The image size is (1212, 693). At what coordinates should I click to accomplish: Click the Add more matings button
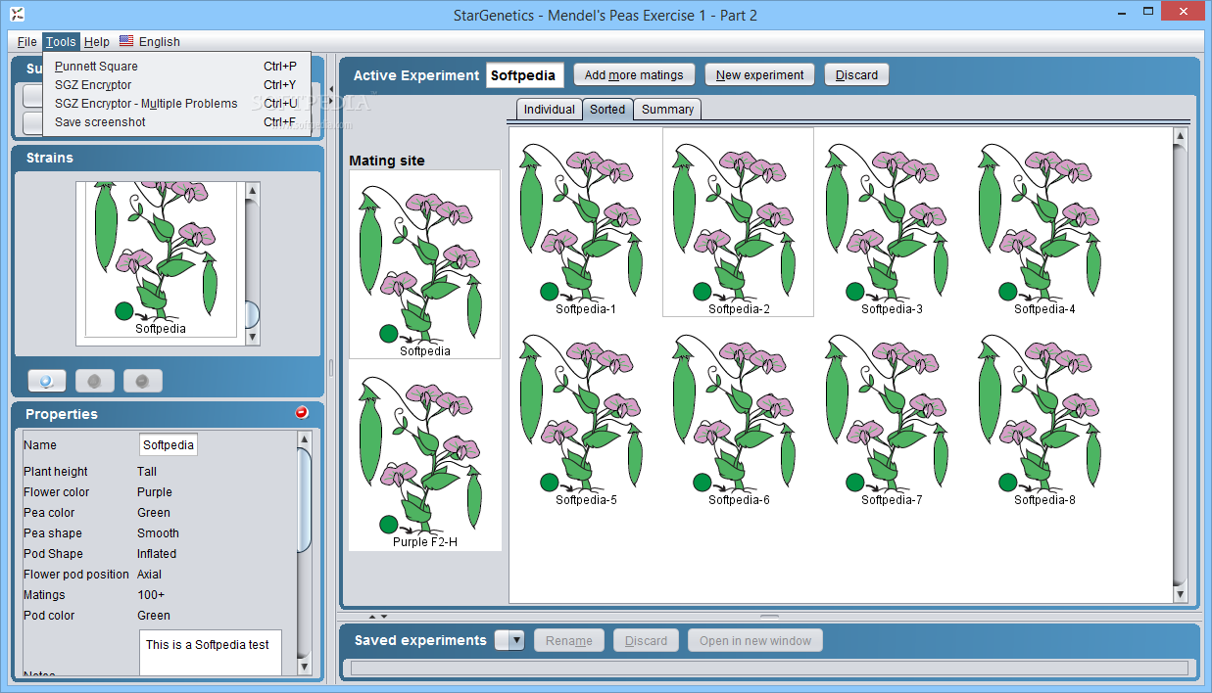[x=635, y=74]
